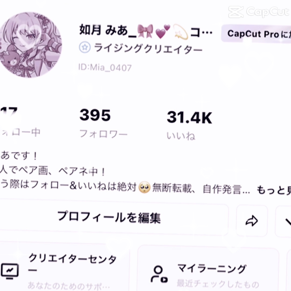Screen dimensions: 291x291
Task: Click the CapCut Pro upgrade button
Action: (x=256, y=34)
